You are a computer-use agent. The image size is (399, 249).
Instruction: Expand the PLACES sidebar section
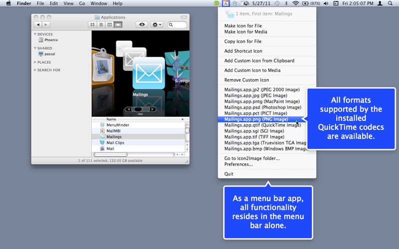35,62
